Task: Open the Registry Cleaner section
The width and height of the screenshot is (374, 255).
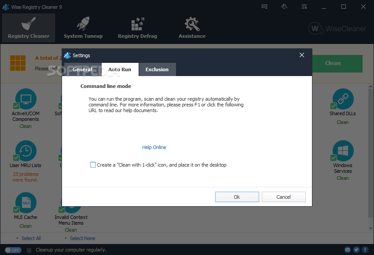Action: point(29,28)
